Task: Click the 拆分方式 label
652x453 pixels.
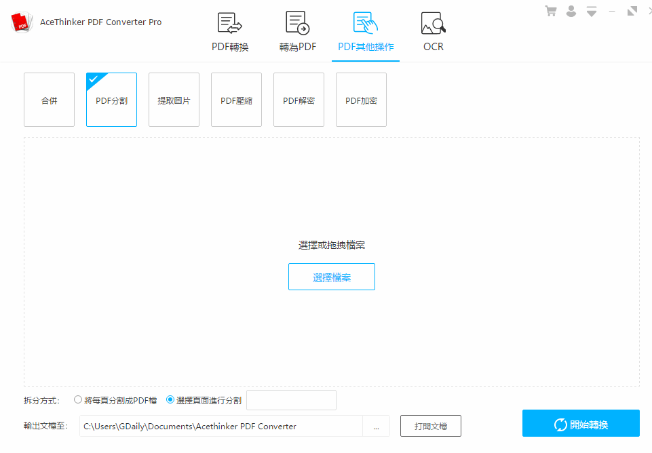Action: click(41, 401)
